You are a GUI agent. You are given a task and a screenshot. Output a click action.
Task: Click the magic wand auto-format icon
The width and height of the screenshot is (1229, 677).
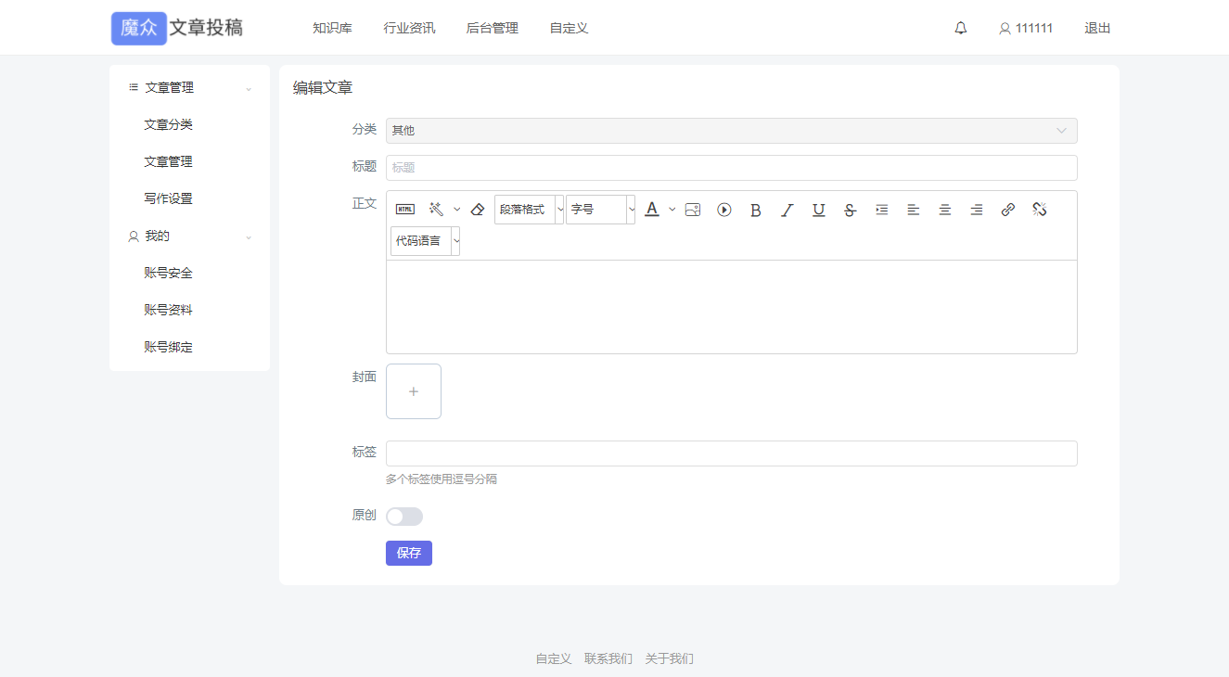[x=436, y=210]
